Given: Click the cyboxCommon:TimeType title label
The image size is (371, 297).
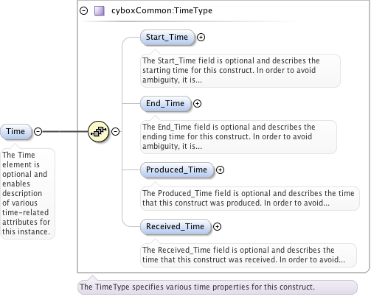Looking at the screenshot, I should (x=162, y=10).
